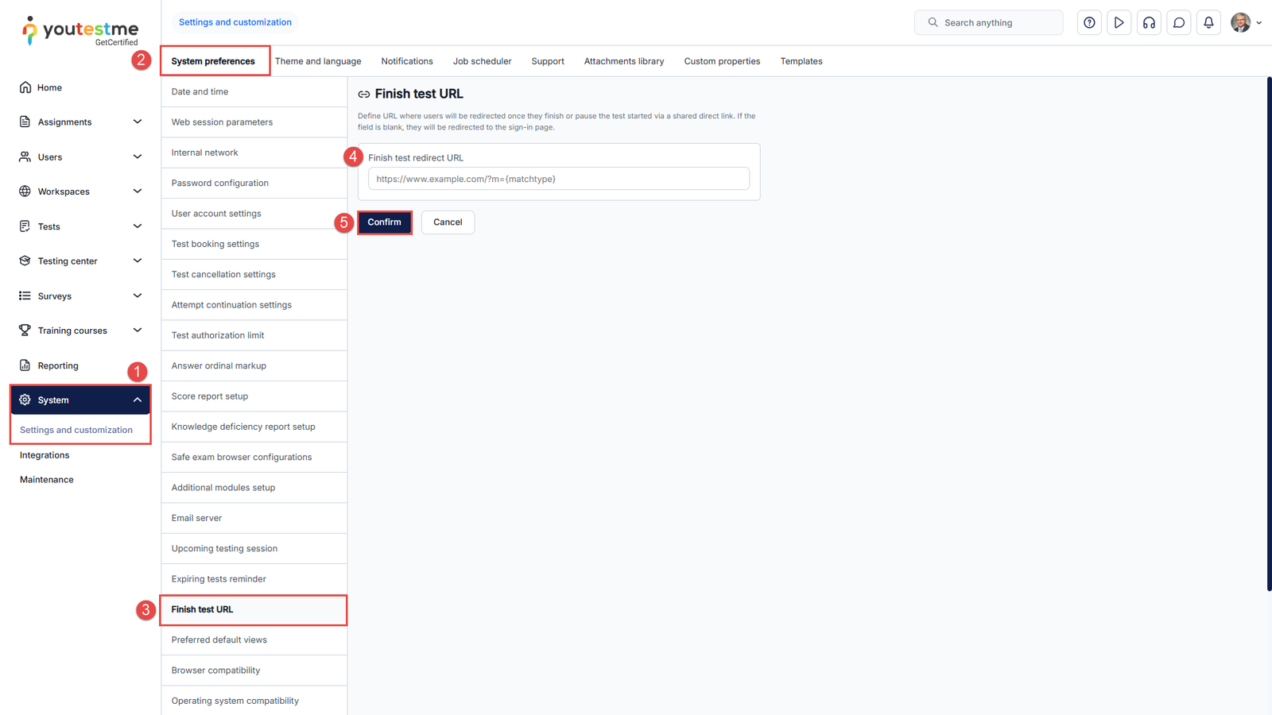Expand the Assignments menu chevron
Image resolution: width=1272 pixels, height=715 pixels.
(x=137, y=122)
